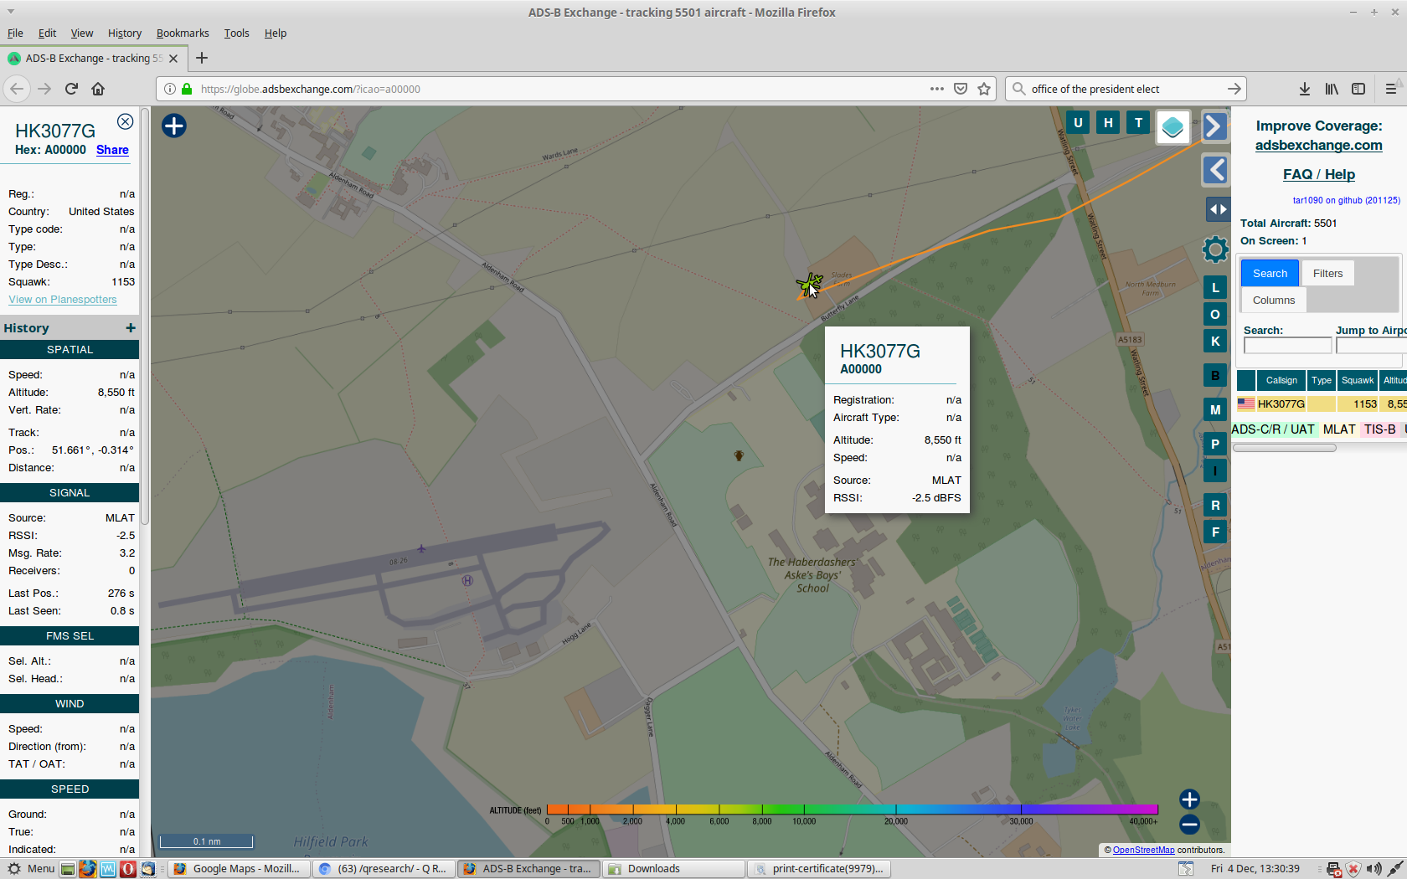Toggle the sidebar width with double-arrow button

[1217, 209]
